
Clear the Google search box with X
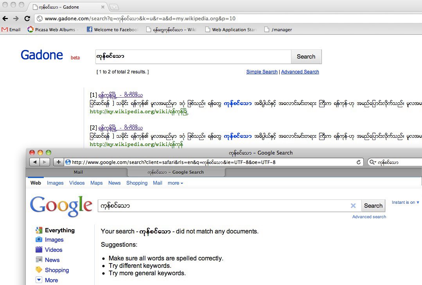[354, 206]
